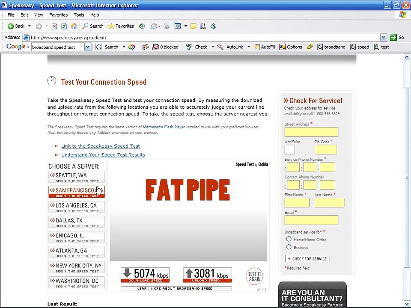Screen dimensions: 411x308
Task: Refresh the page with the green arrows icon
Action: 64,26
